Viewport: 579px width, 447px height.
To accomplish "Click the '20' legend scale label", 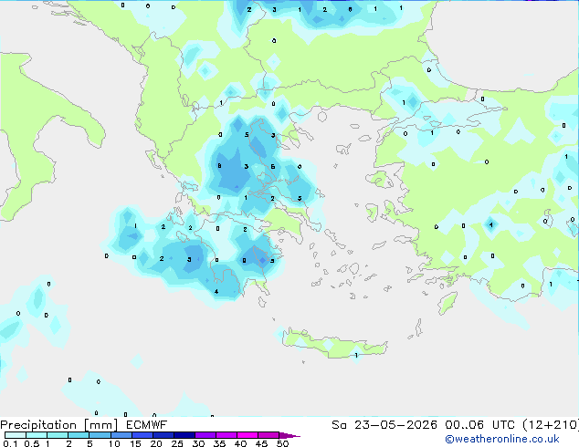I will 156,443.
